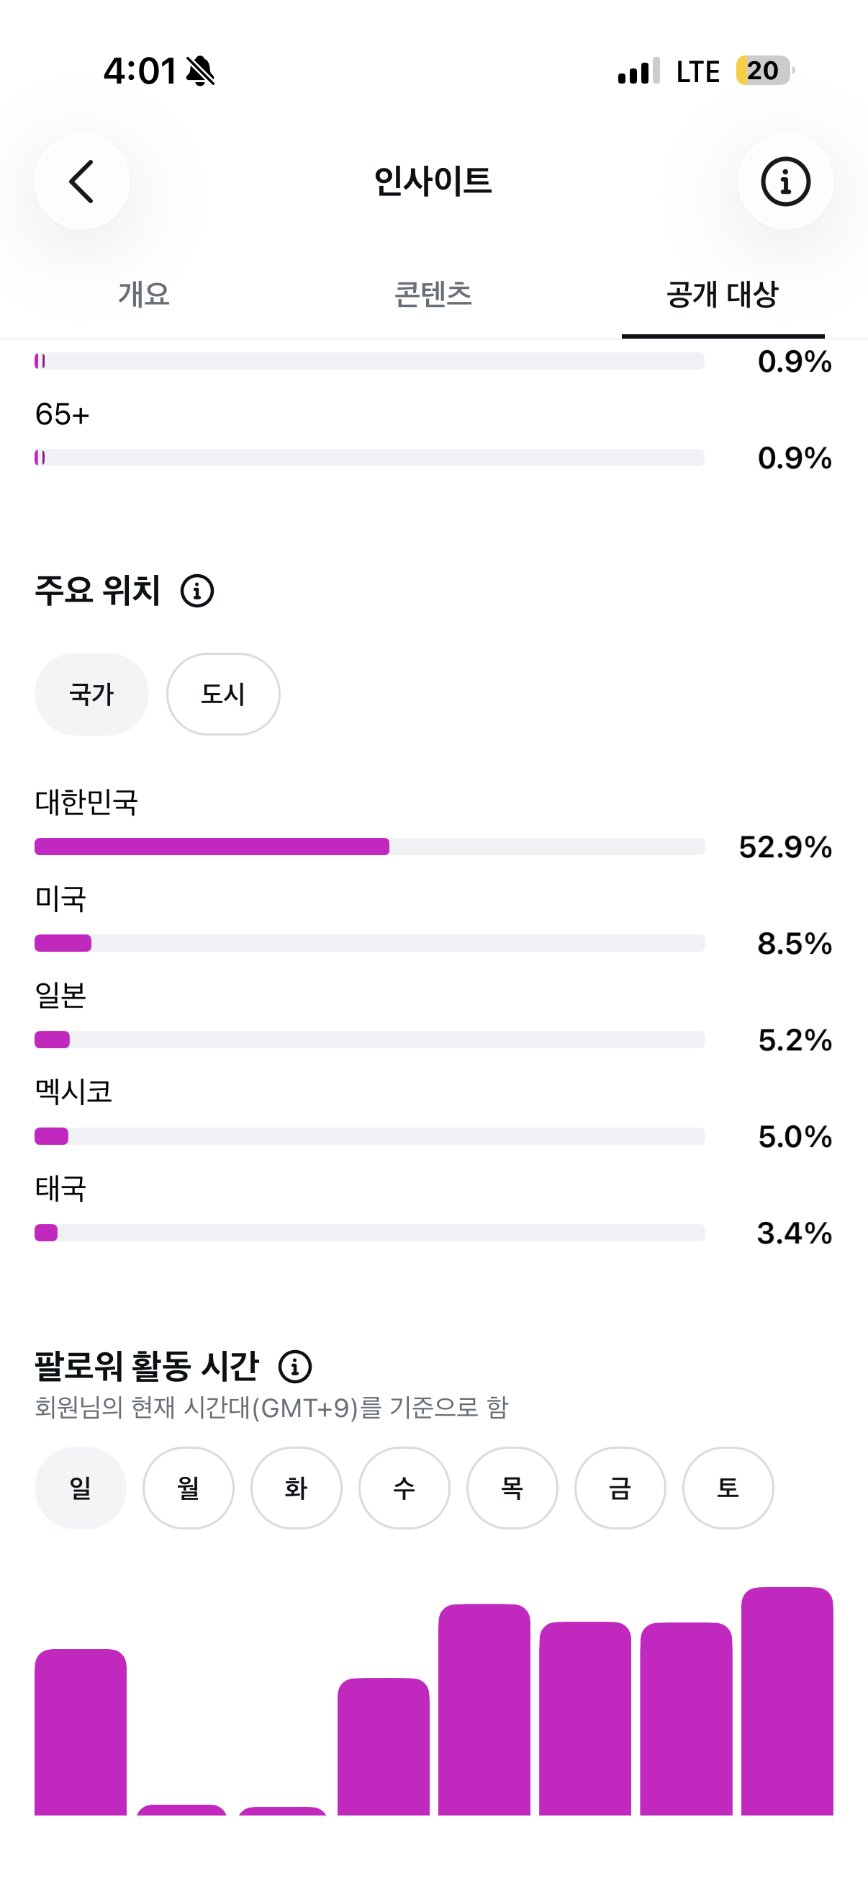
Task: Tap the info icon beside 팔로워 활동 시간
Action: (x=295, y=1366)
